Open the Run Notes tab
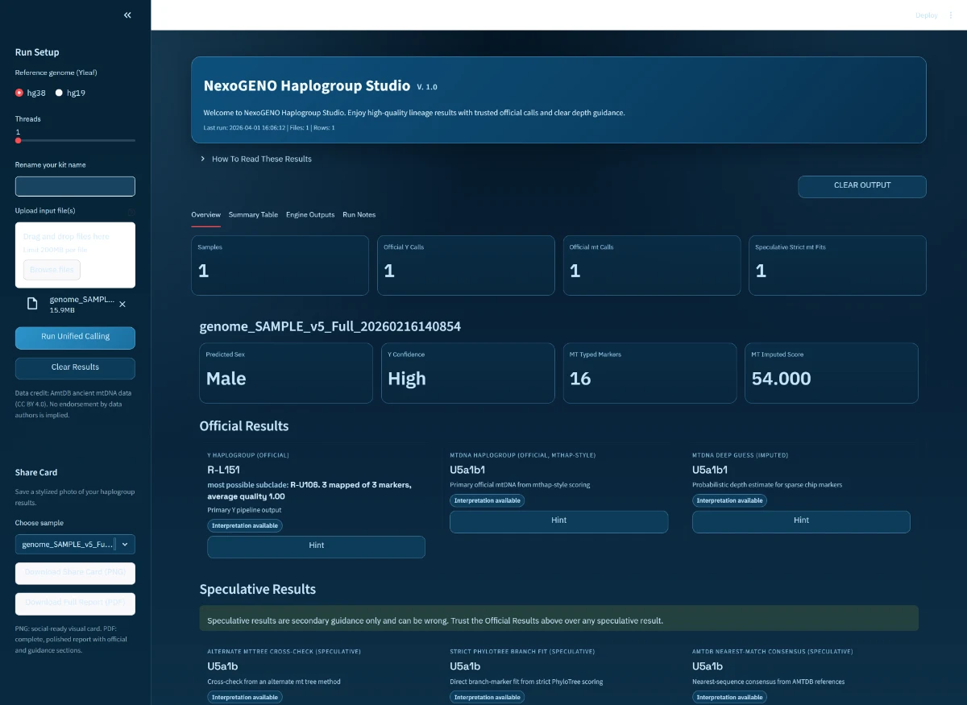The width and height of the screenshot is (967, 705). [x=359, y=214]
